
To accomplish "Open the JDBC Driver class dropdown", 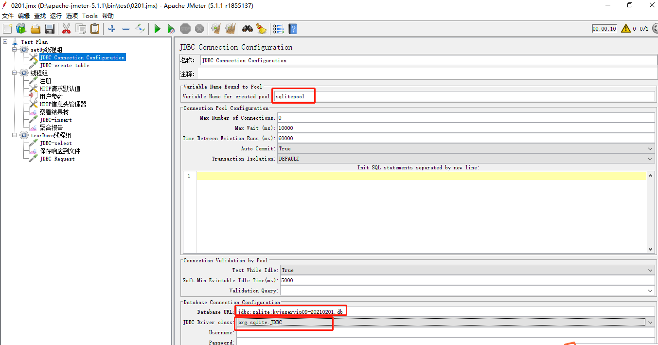I will pyautogui.click(x=650, y=322).
